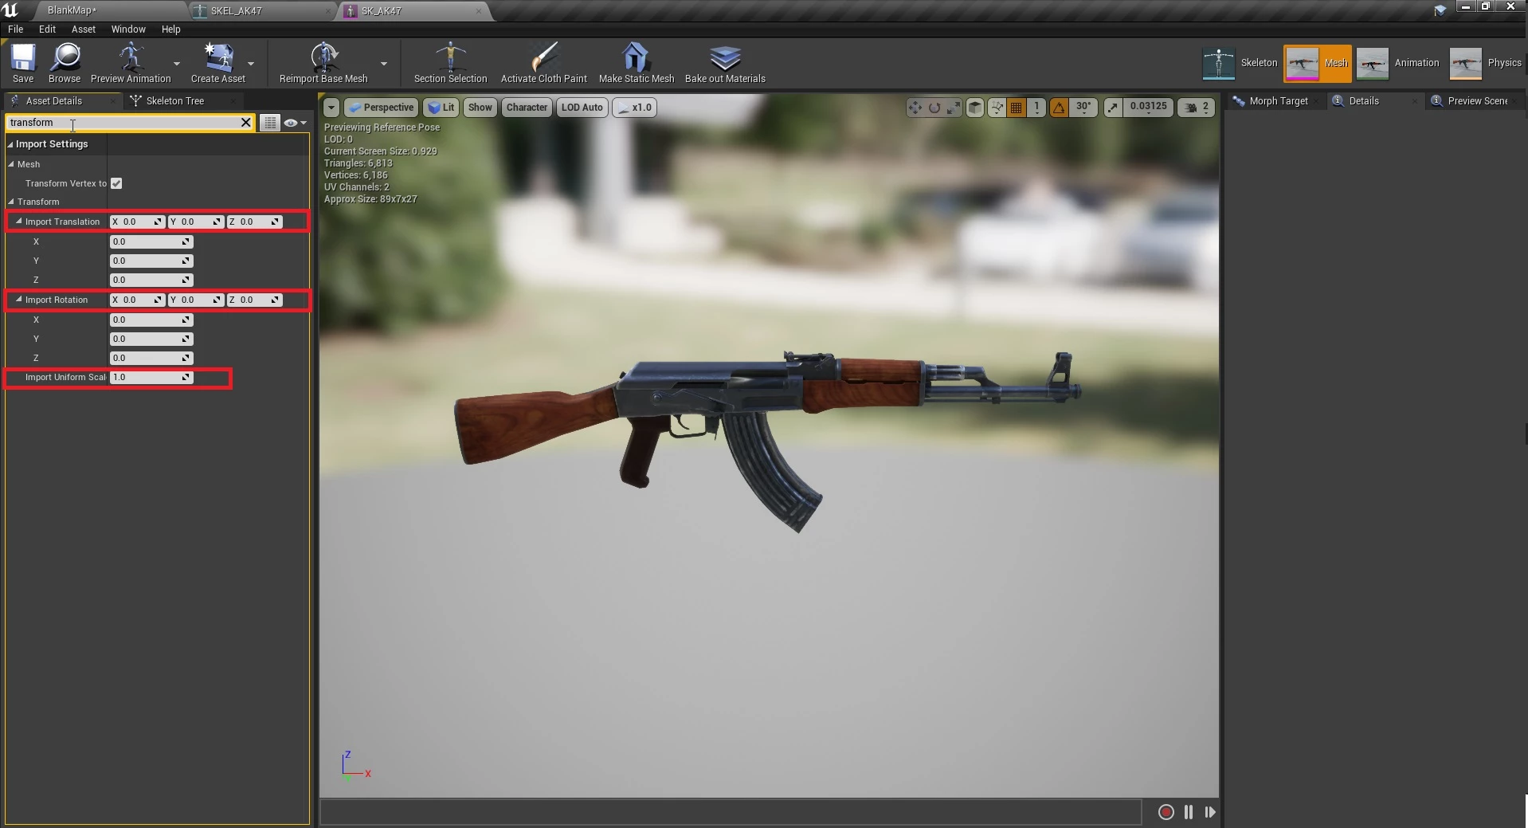Click Bake out Materials icon
The image size is (1528, 828).
[x=725, y=62]
